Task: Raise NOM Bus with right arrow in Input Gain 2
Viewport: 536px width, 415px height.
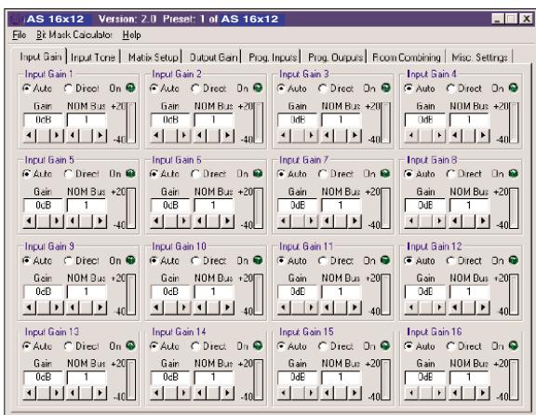Action: [227, 136]
